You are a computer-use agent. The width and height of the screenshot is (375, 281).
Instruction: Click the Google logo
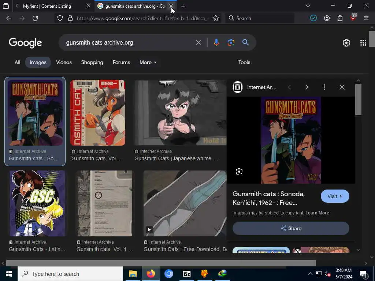[25, 43]
